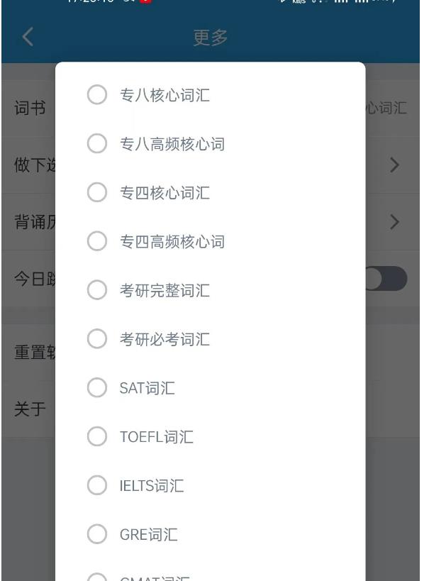The width and height of the screenshot is (429, 581).
Task: Choose the 专四核心词汇 radio option
Action: pos(97,192)
